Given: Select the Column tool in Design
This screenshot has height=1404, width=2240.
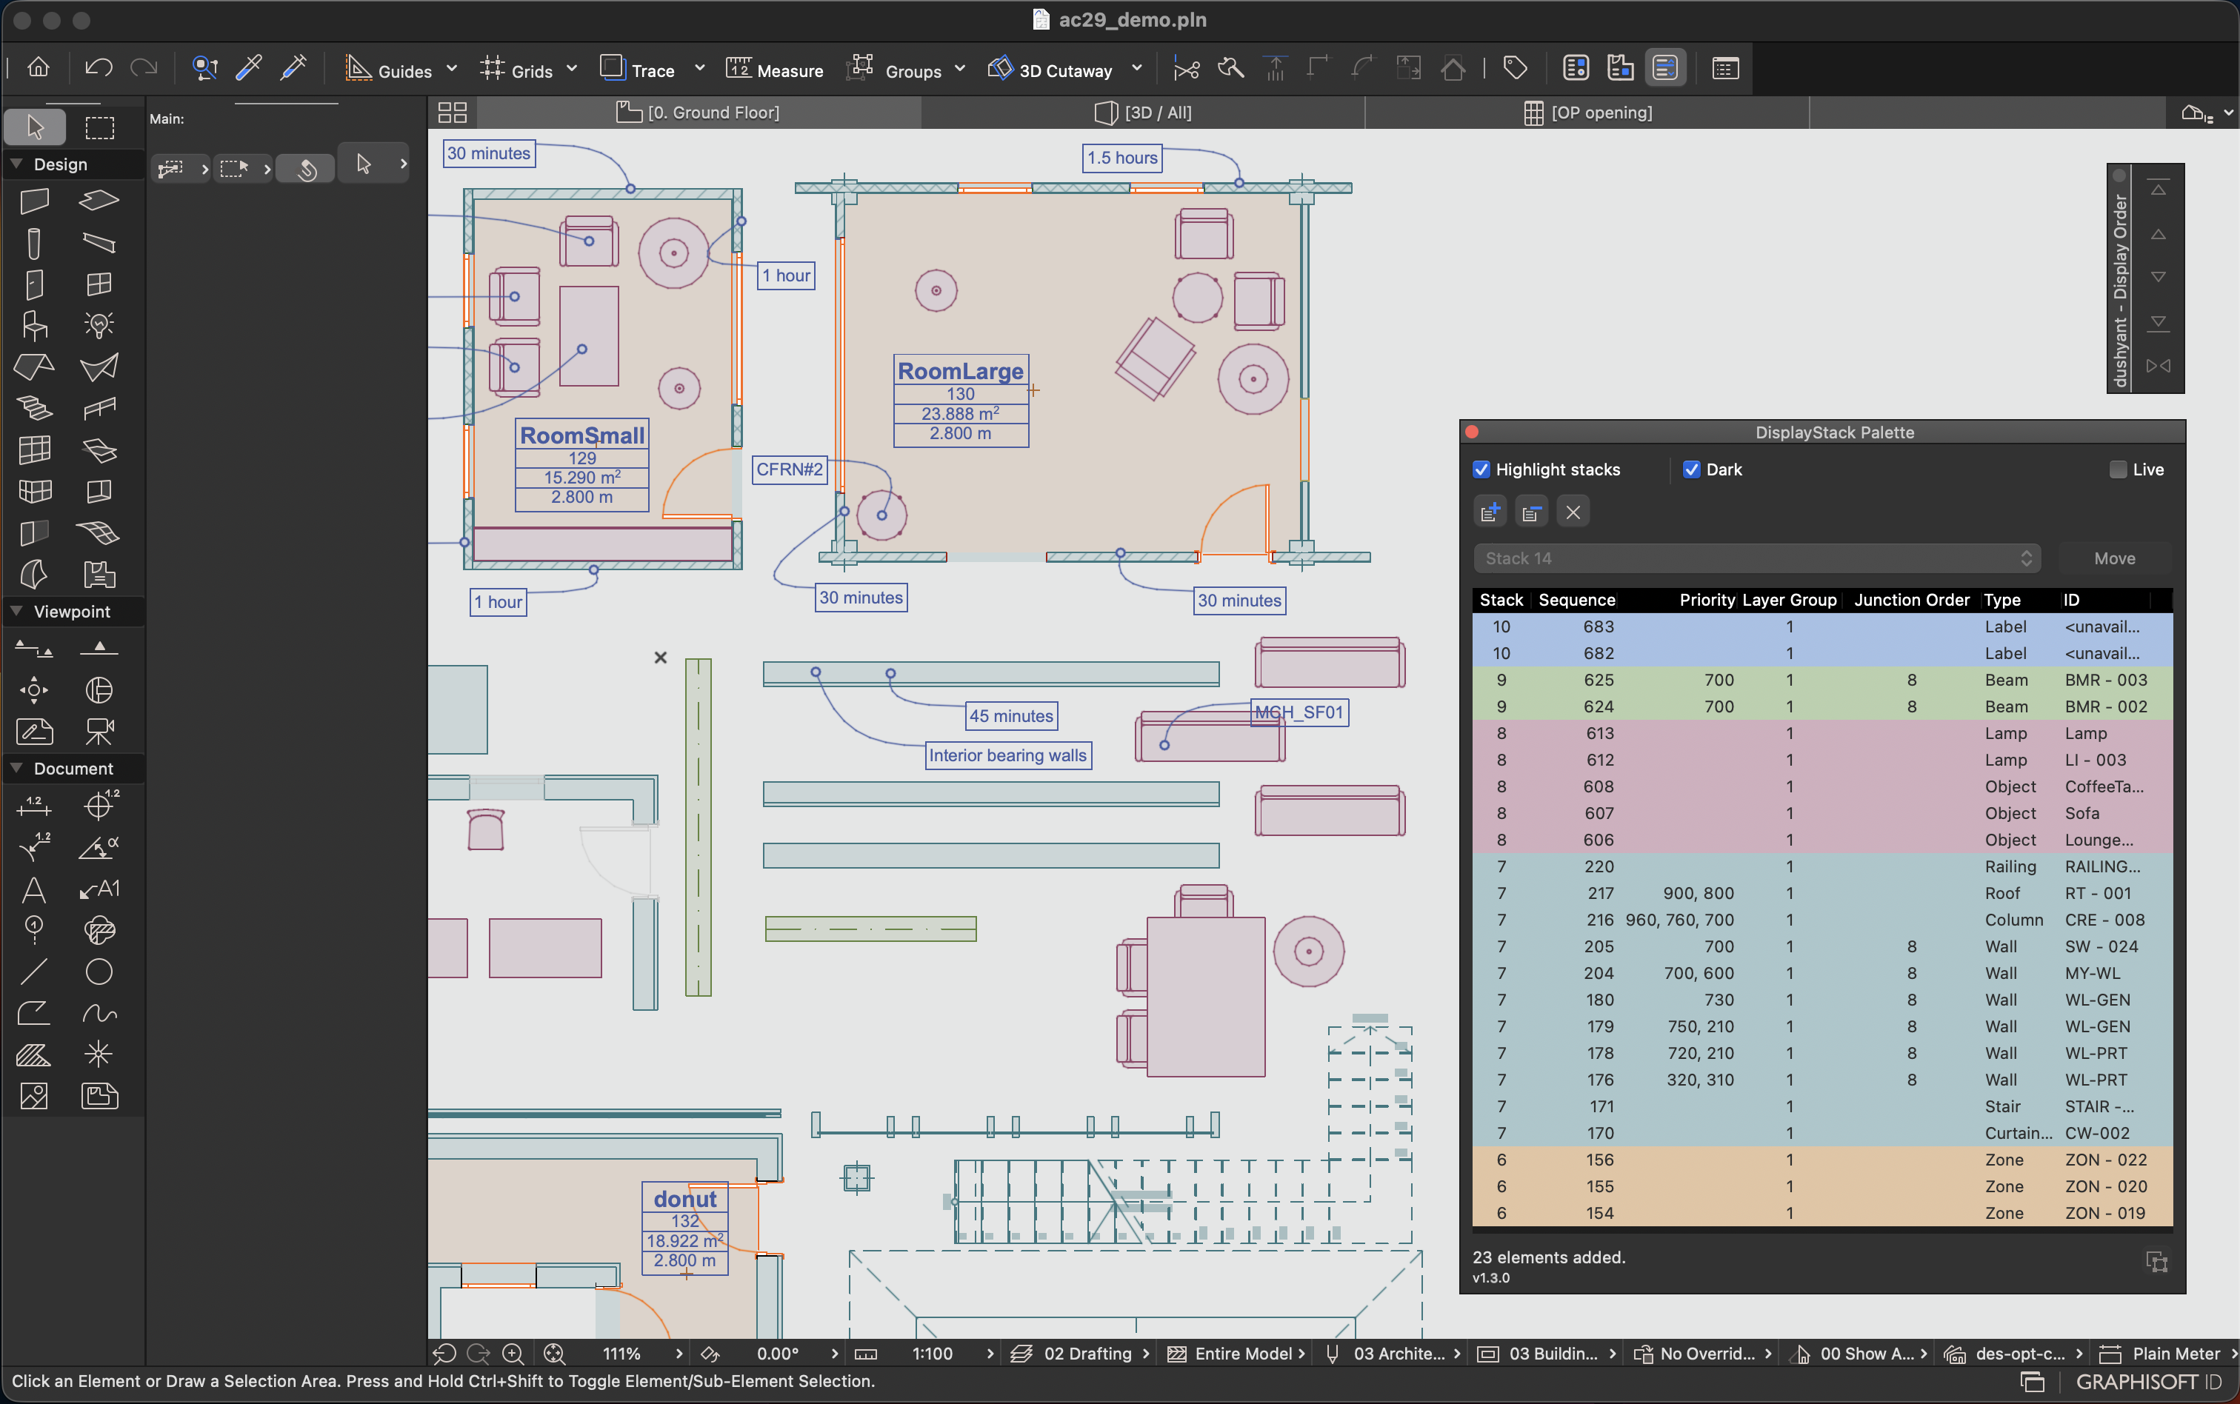Looking at the screenshot, I should point(34,244).
